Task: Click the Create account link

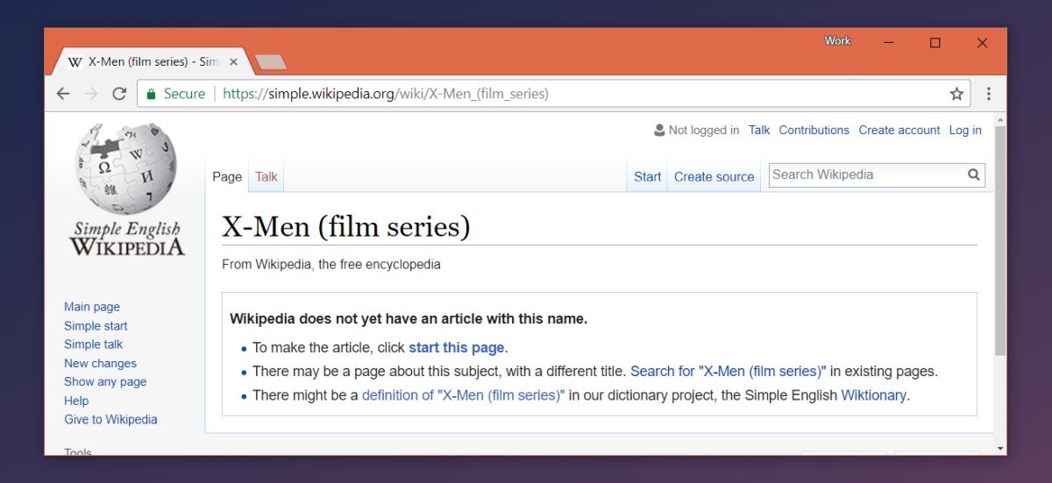Action: pos(899,130)
